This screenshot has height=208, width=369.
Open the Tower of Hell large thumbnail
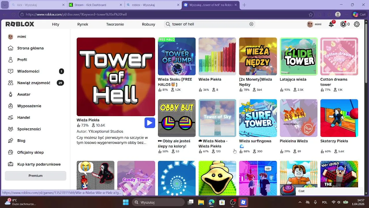click(116, 77)
